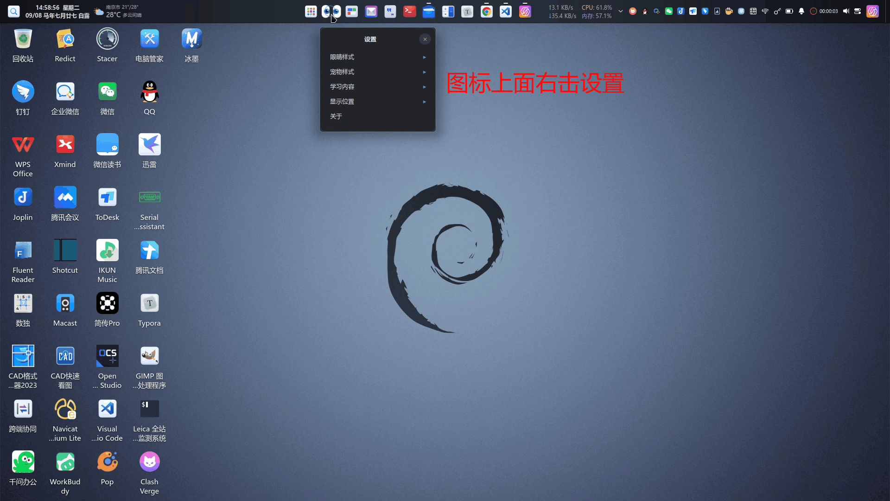Select the 钉钉 desktop icon

23,98
